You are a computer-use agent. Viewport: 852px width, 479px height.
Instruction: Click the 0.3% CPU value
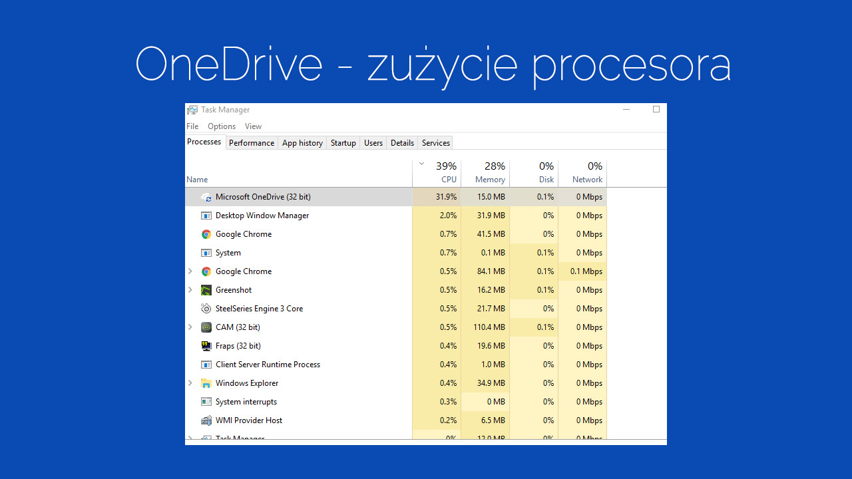449,402
